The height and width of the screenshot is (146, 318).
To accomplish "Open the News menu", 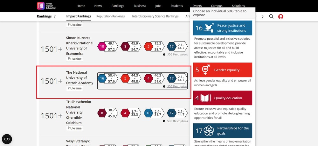I will (x=98, y=6).
